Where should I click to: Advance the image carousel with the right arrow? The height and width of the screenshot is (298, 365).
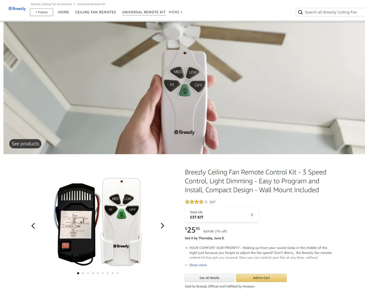click(162, 225)
